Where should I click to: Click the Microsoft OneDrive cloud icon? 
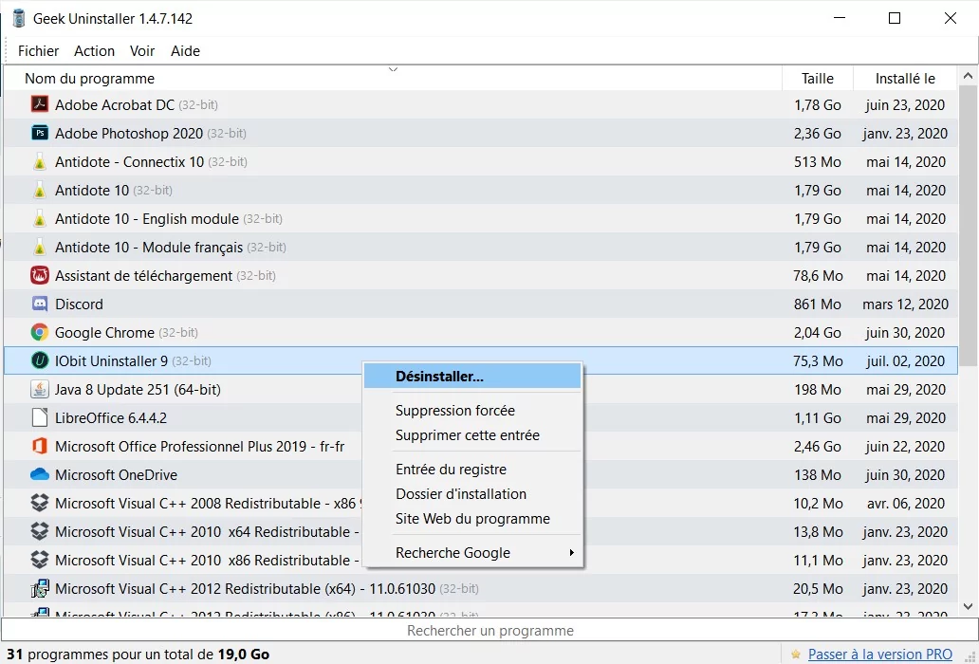[39, 475]
